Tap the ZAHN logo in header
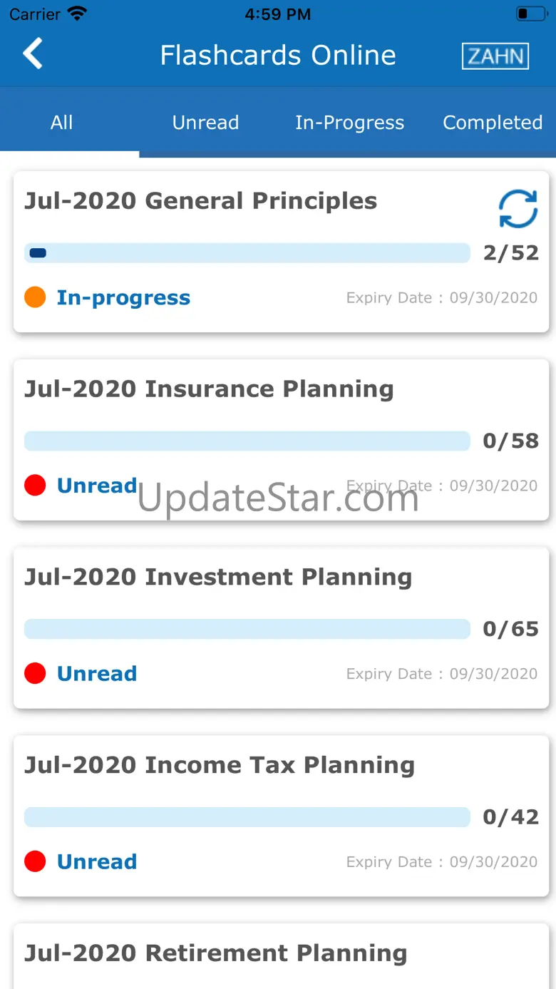 495,56
